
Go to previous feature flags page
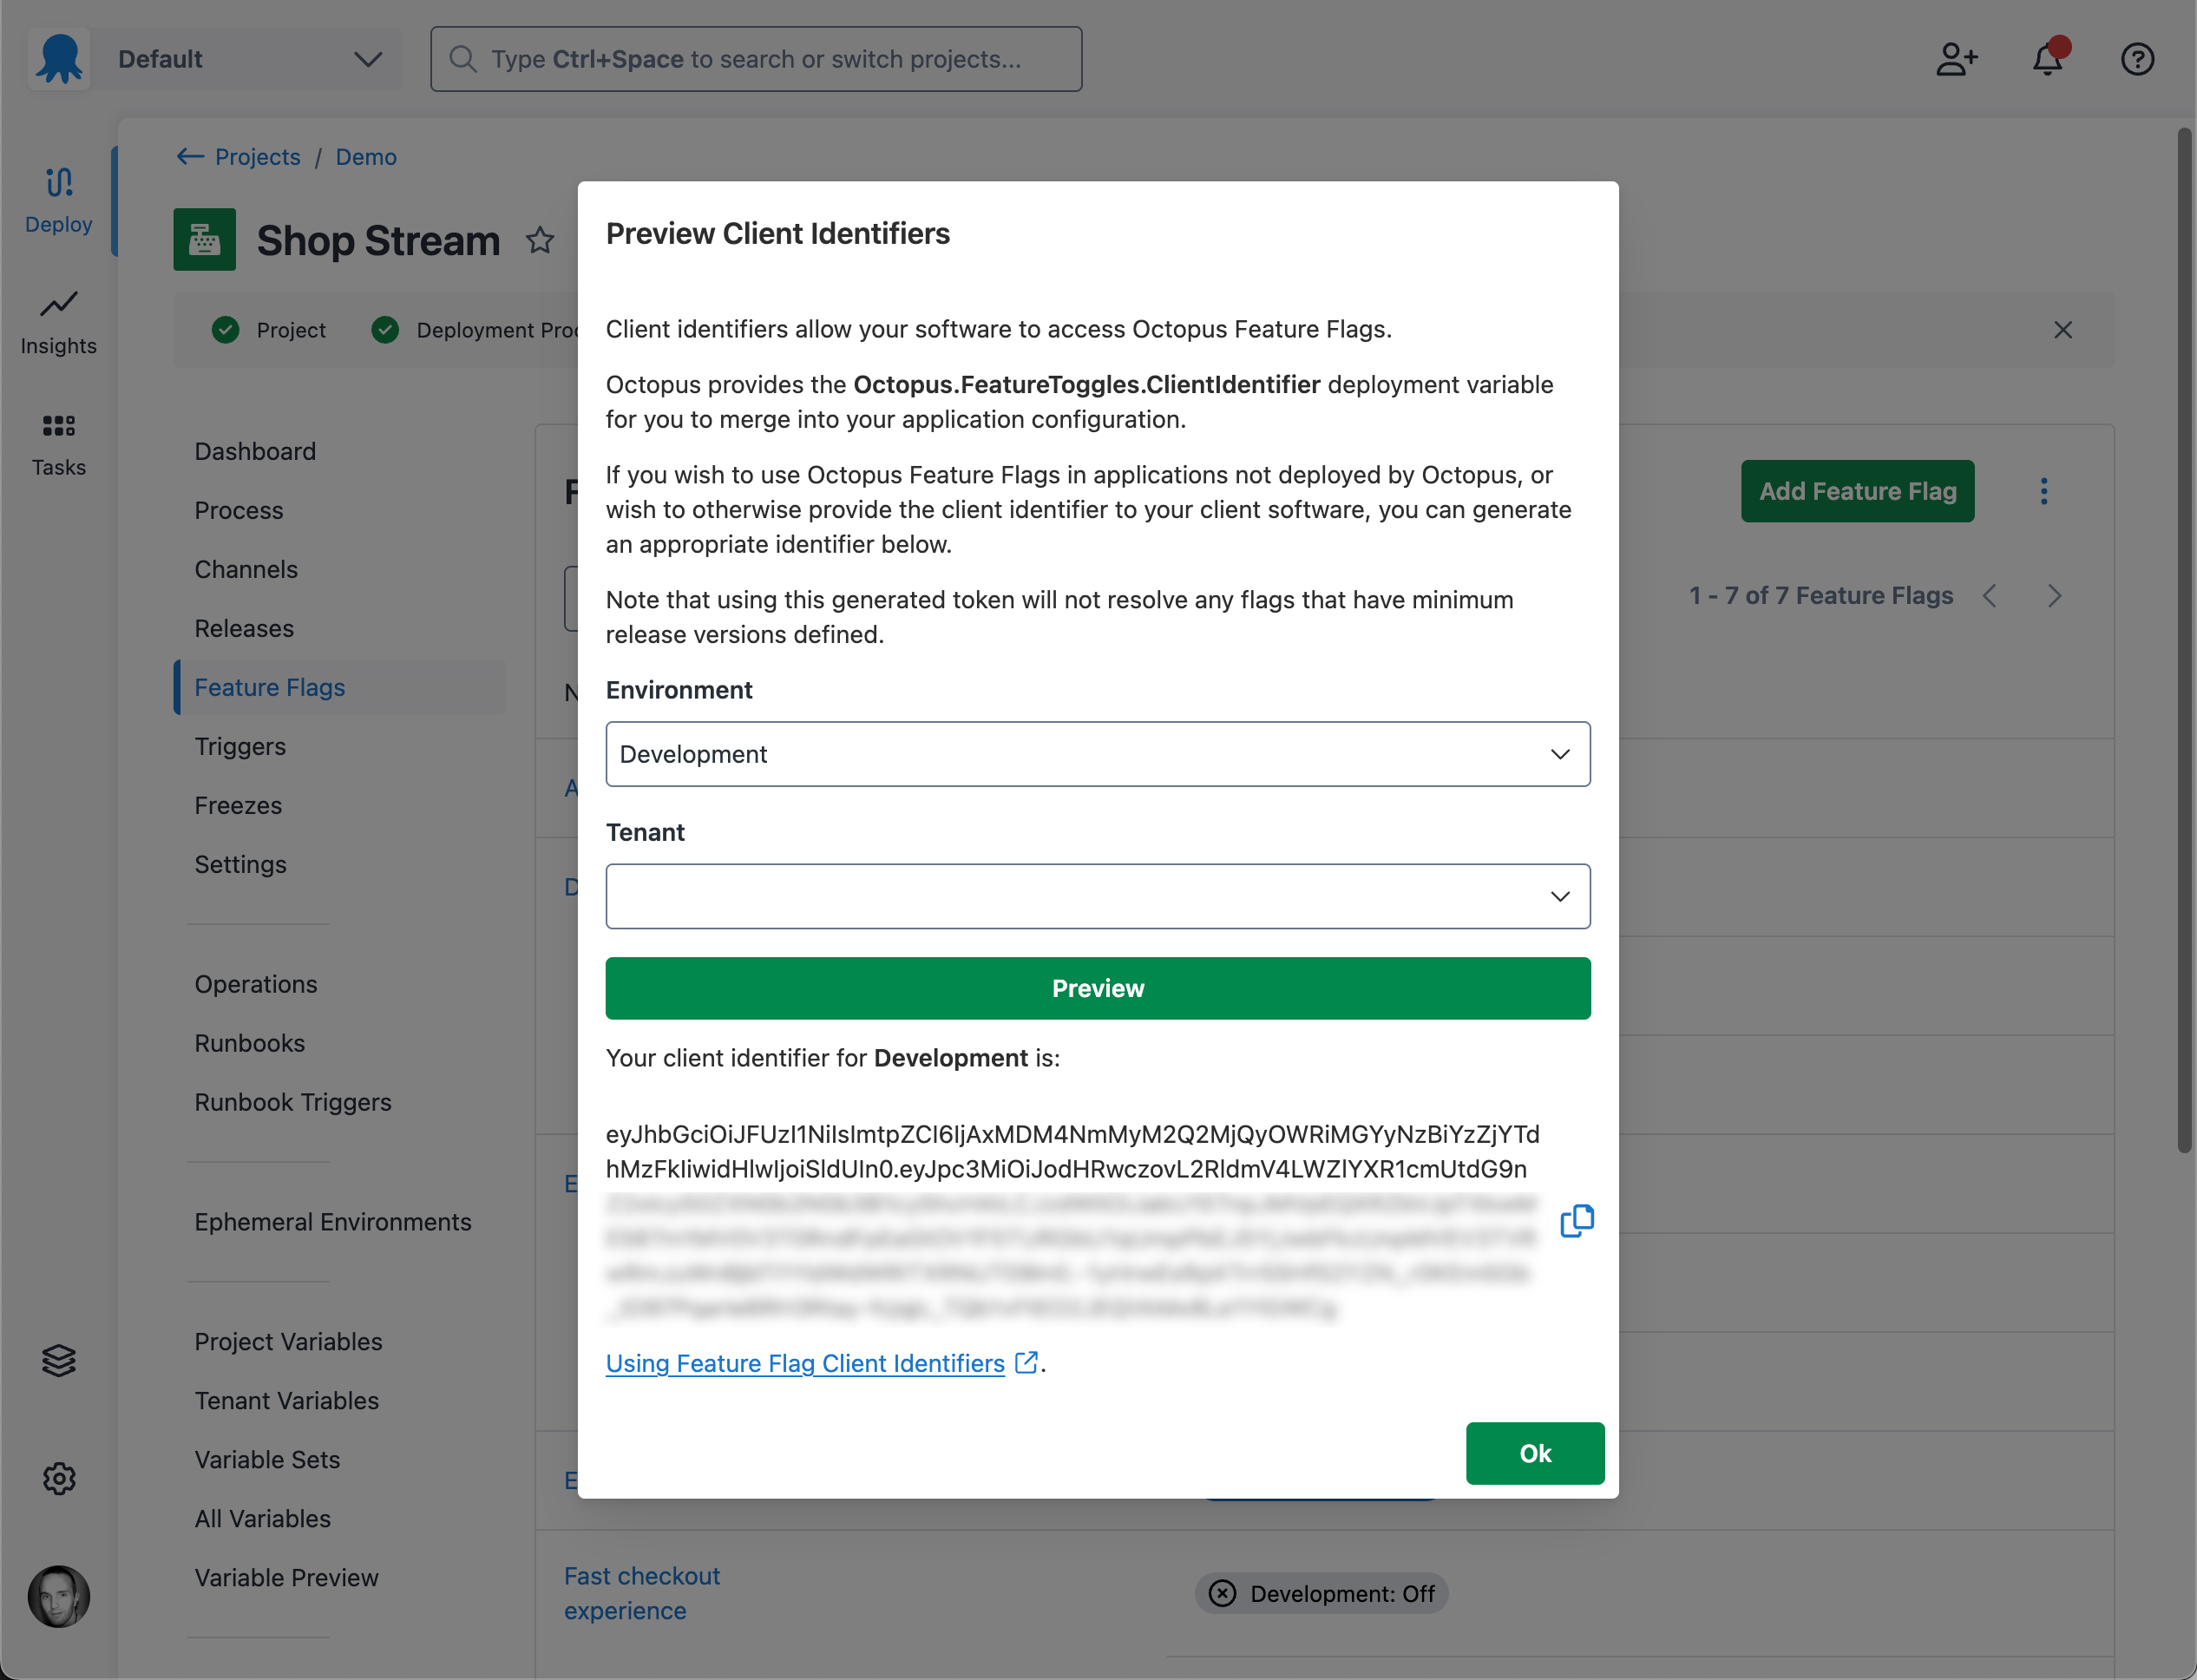click(x=1990, y=596)
